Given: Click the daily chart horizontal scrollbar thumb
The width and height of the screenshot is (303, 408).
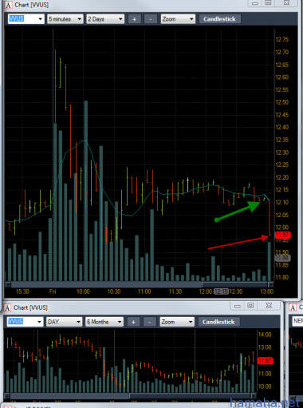Looking at the screenshot, I should click(x=190, y=395).
